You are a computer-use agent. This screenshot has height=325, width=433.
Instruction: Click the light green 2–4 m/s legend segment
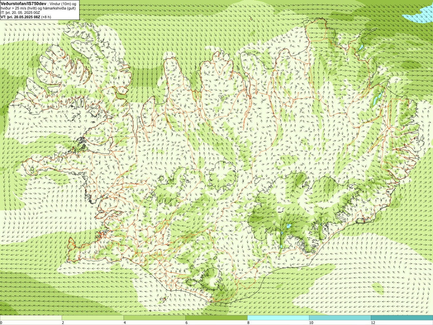[93, 318]
